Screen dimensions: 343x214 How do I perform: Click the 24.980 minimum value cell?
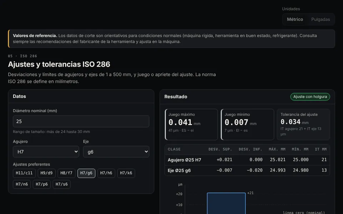[300, 170]
